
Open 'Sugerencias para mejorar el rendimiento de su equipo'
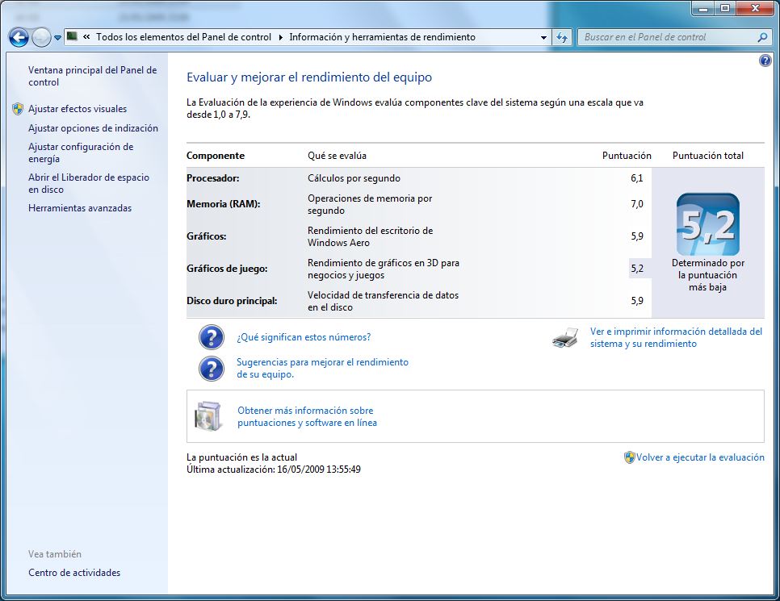click(x=322, y=369)
